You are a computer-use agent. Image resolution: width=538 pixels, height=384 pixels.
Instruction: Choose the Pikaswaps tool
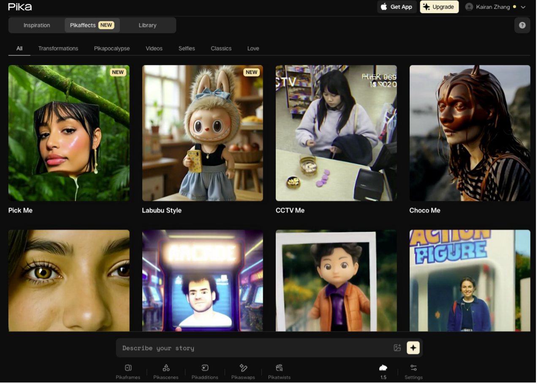[x=243, y=371]
